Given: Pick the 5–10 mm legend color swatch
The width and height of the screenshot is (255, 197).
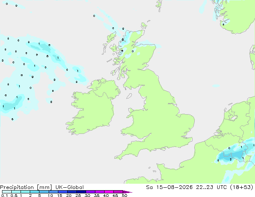Looking at the screenshot, I should pyautogui.click(x=44, y=192).
